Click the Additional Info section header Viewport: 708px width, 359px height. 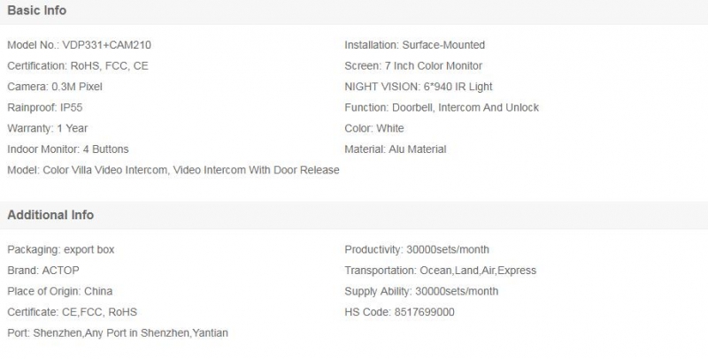coord(50,215)
